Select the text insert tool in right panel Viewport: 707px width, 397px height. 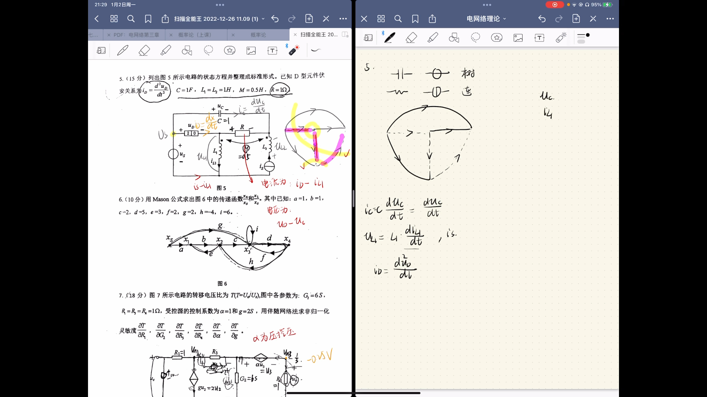[x=539, y=38]
